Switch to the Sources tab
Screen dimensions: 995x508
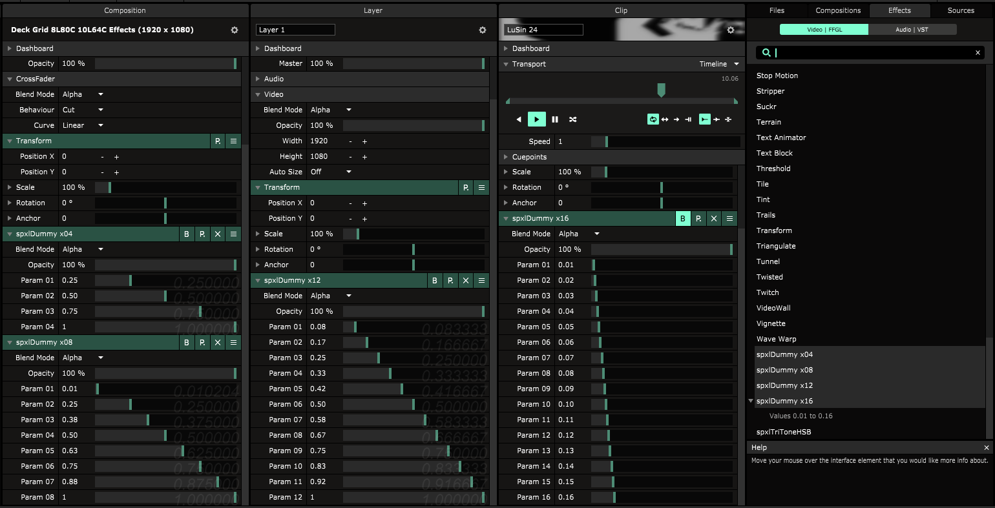coord(961,10)
